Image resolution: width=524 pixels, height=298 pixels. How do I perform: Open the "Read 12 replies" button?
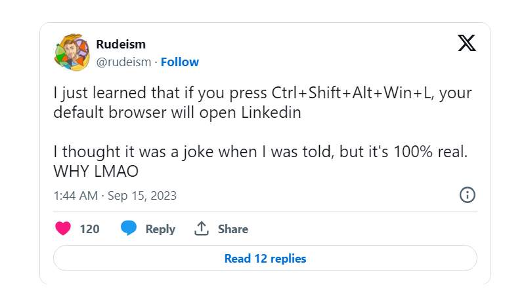click(265, 258)
